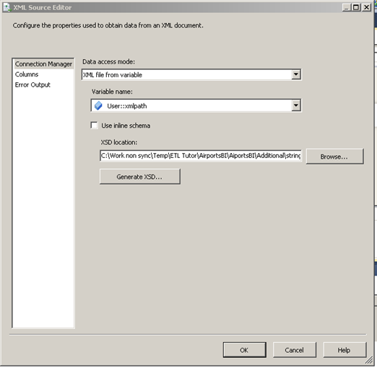
Task: Dismiss the dialog with Cancel
Action: pyautogui.click(x=295, y=350)
